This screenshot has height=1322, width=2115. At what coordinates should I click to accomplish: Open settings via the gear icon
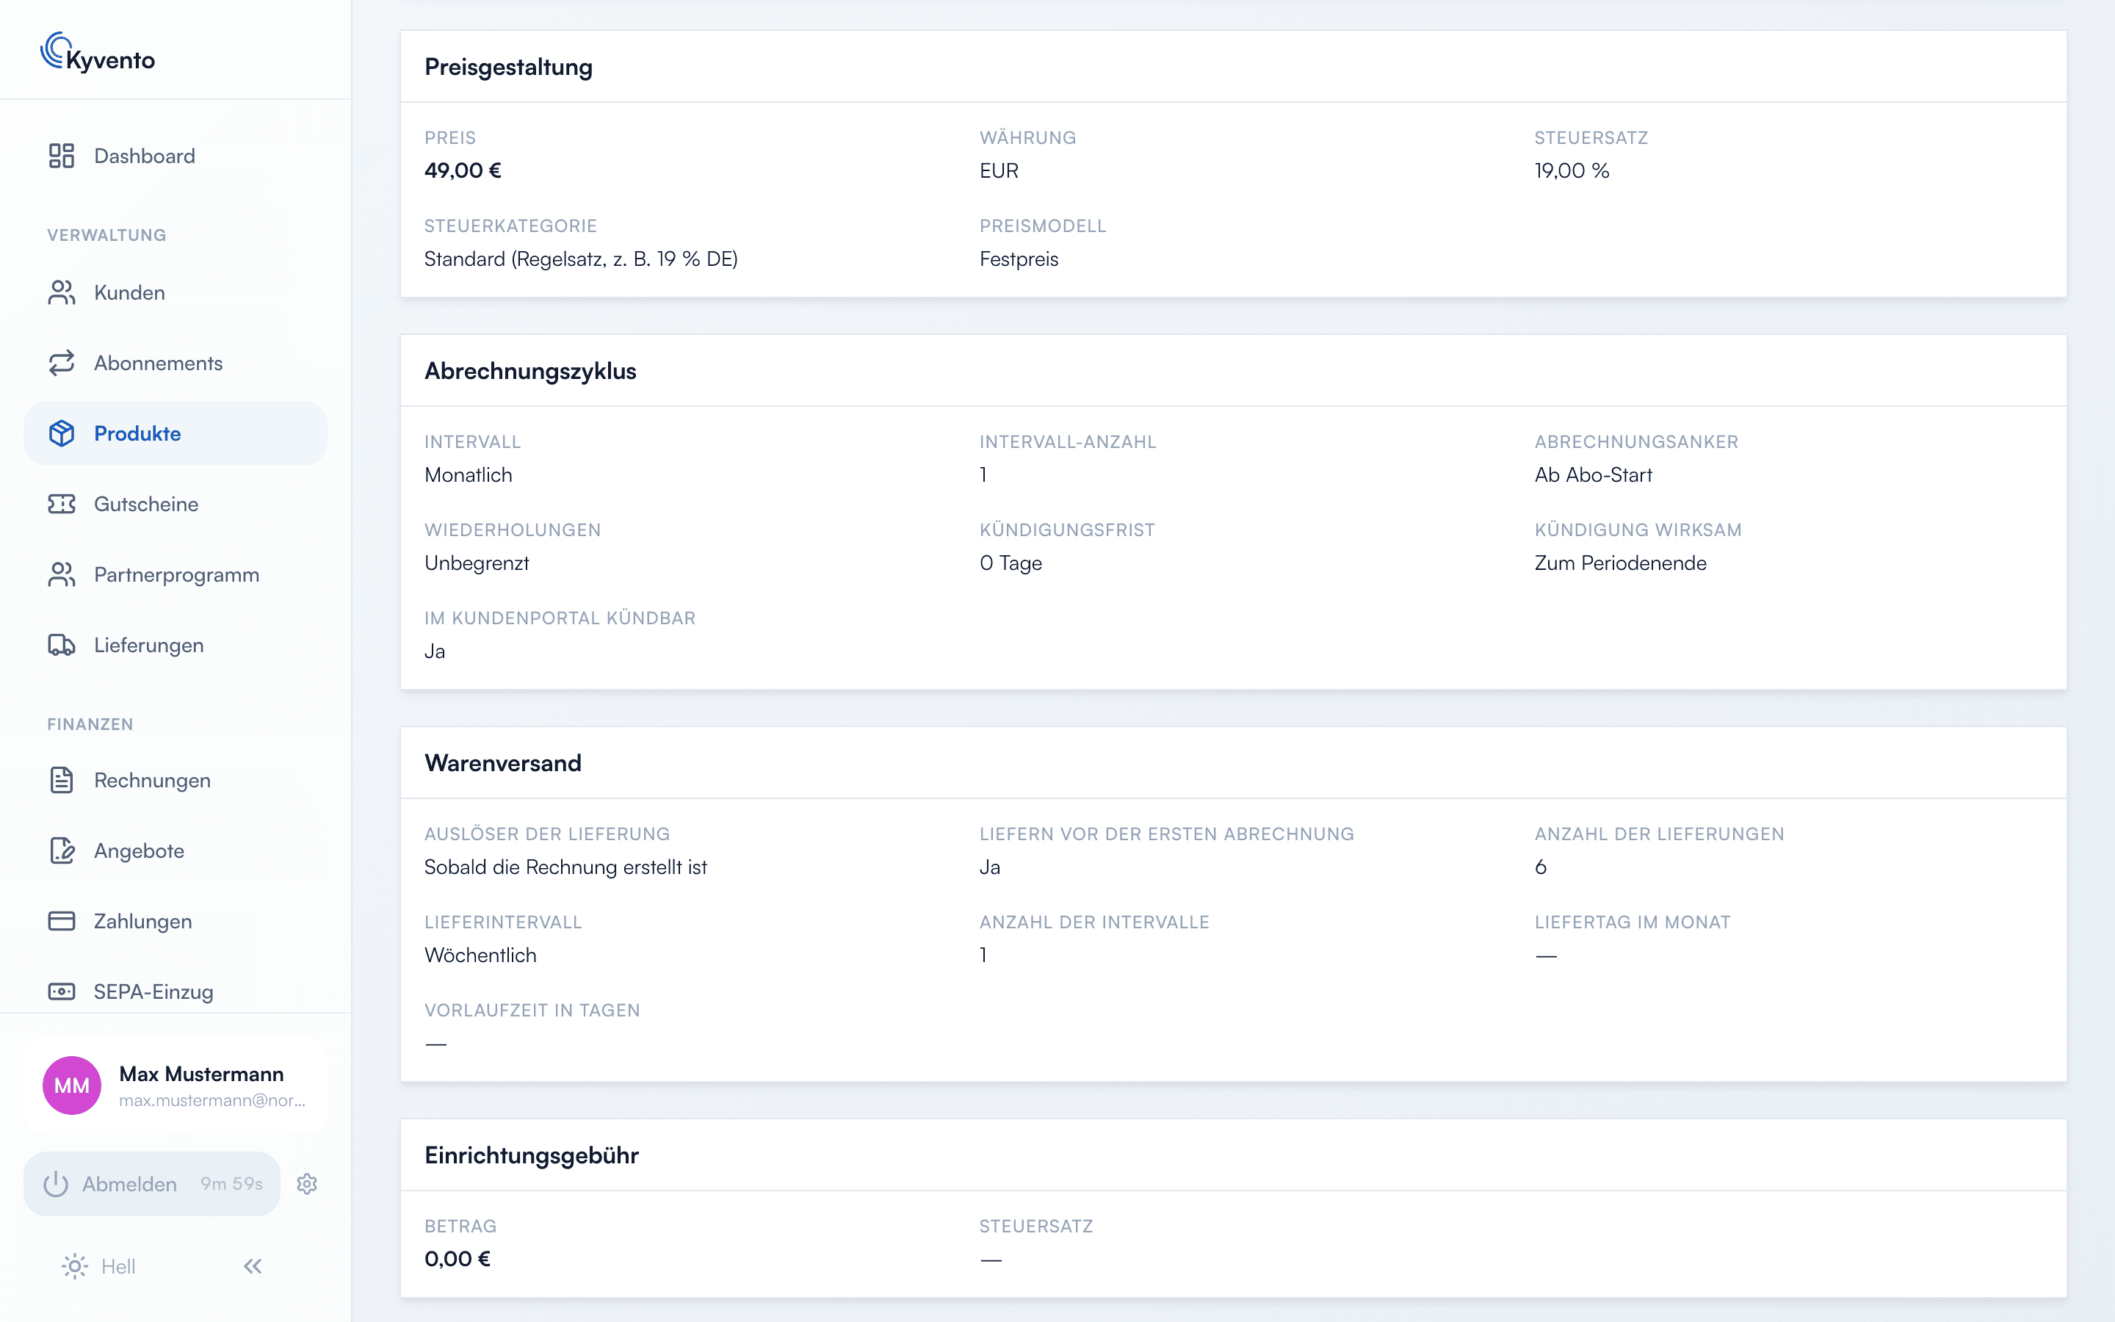(307, 1183)
